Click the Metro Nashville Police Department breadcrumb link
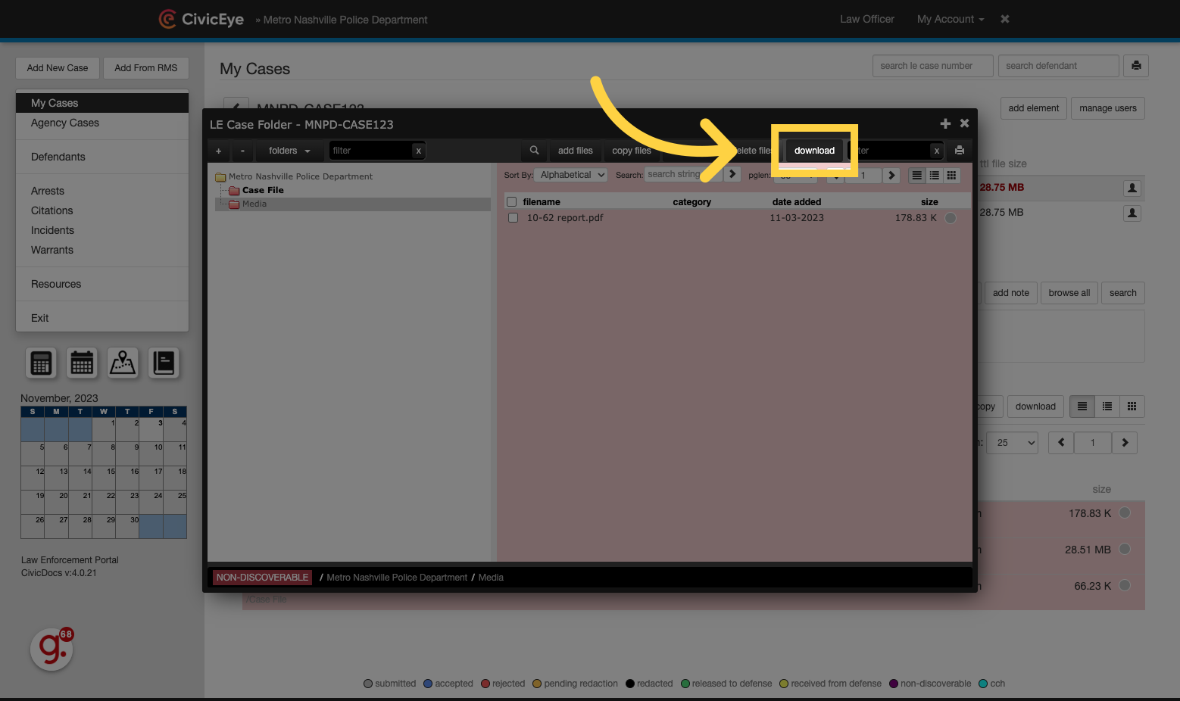Image resolution: width=1180 pixels, height=701 pixels. [397, 578]
